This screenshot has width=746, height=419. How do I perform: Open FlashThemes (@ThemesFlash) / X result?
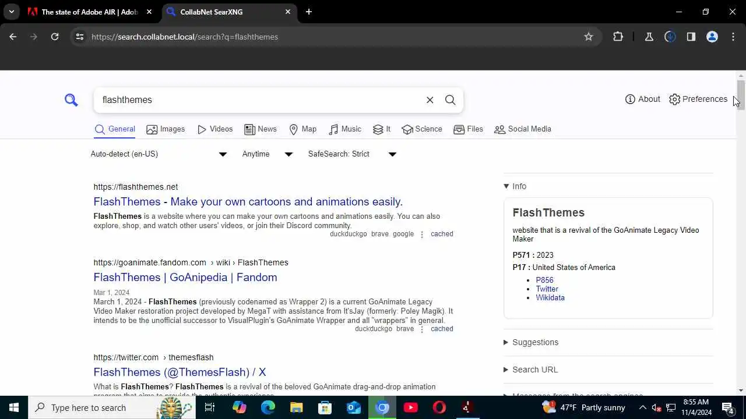pyautogui.click(x=180, y=372)
